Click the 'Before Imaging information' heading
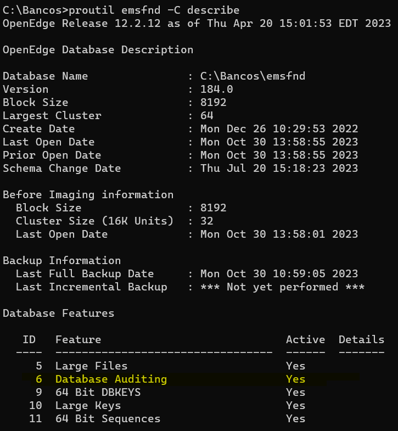This screenshot has width=398, height=431. [x=88, y=195]
